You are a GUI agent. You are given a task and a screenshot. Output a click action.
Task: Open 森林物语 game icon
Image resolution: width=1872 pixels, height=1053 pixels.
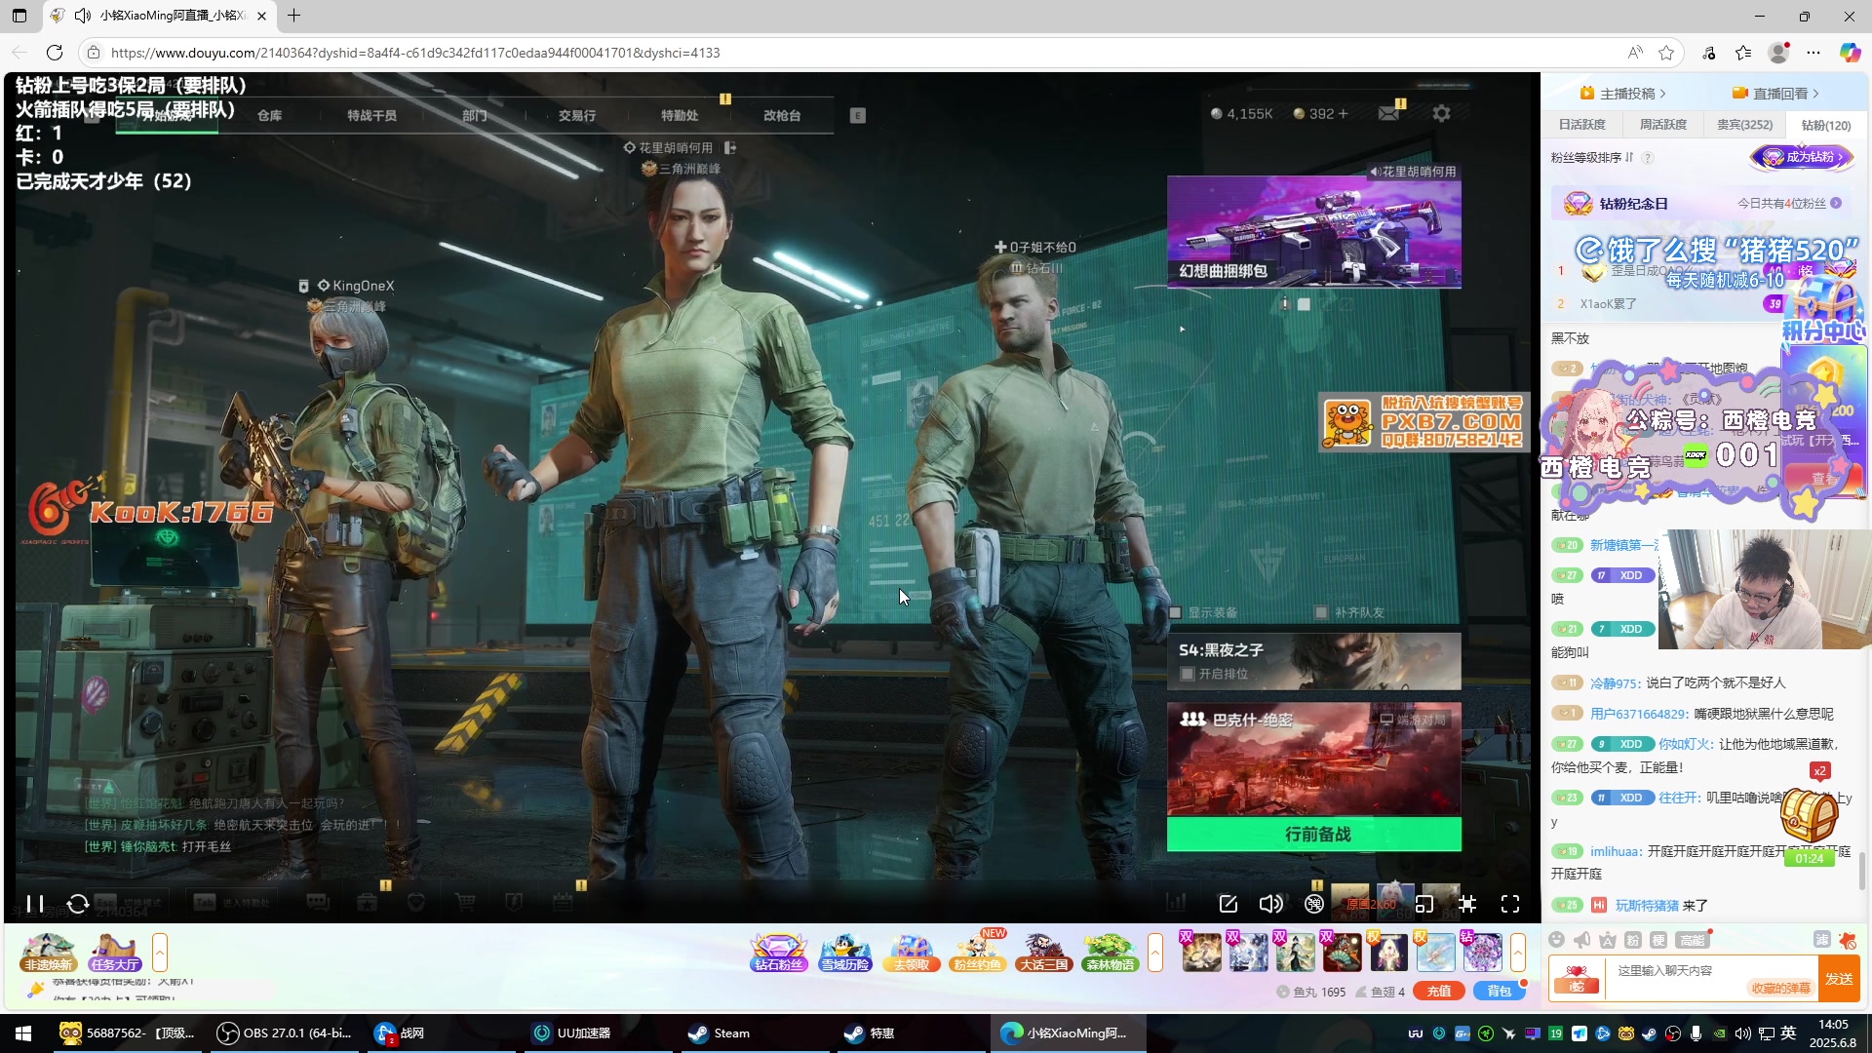pyautogui.click(x=1110, y=953)
